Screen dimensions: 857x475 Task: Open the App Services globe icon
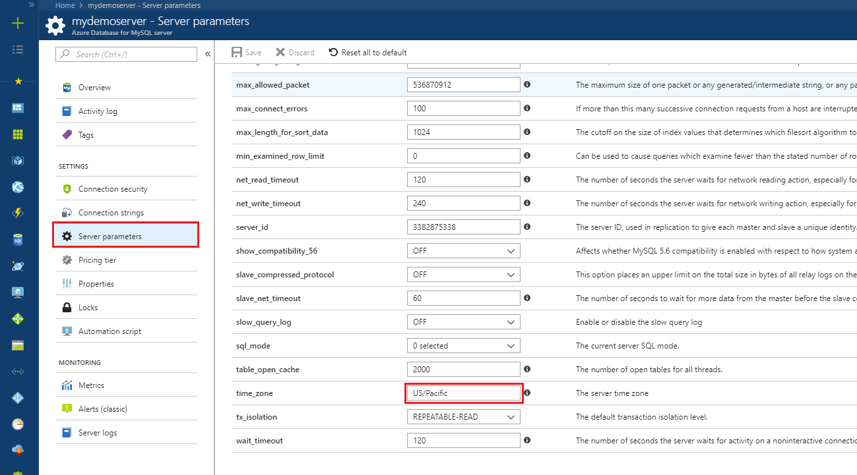click(x=18, y=187)
